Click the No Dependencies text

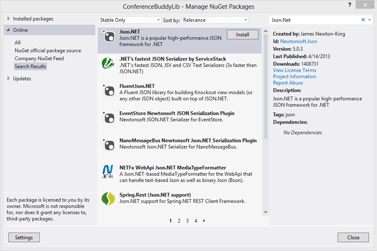tap(303, 133)
